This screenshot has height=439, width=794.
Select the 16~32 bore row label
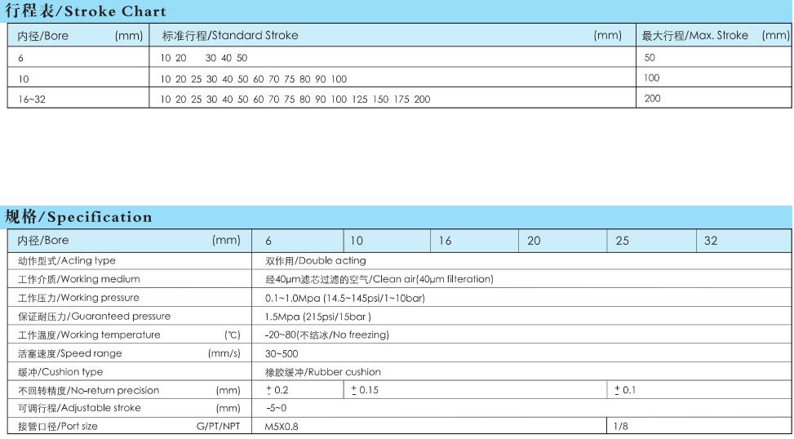(x=32, y=99)
